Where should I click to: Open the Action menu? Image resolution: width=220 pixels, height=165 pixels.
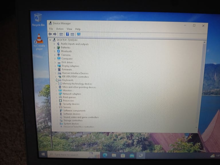pyautogui.click(x=60, y=29)
